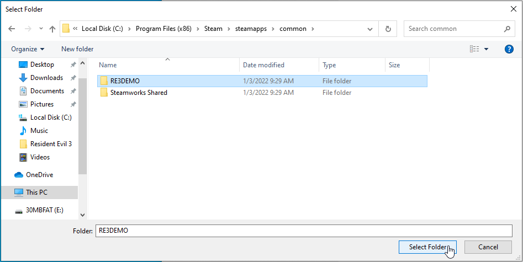Select the Steamworks Shared folder name
The image size is (523, 262).
pos(139,92)
